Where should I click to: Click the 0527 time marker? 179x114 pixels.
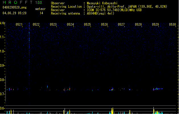point(121,25)
